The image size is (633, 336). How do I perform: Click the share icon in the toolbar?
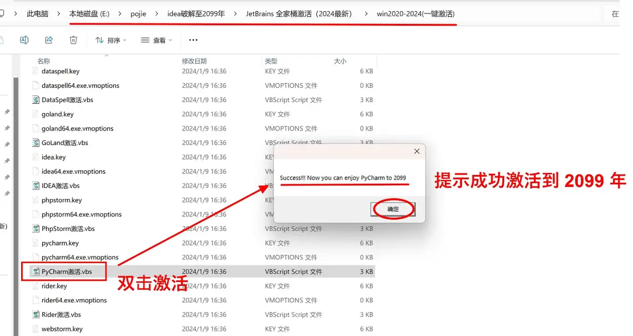point(49,40)
